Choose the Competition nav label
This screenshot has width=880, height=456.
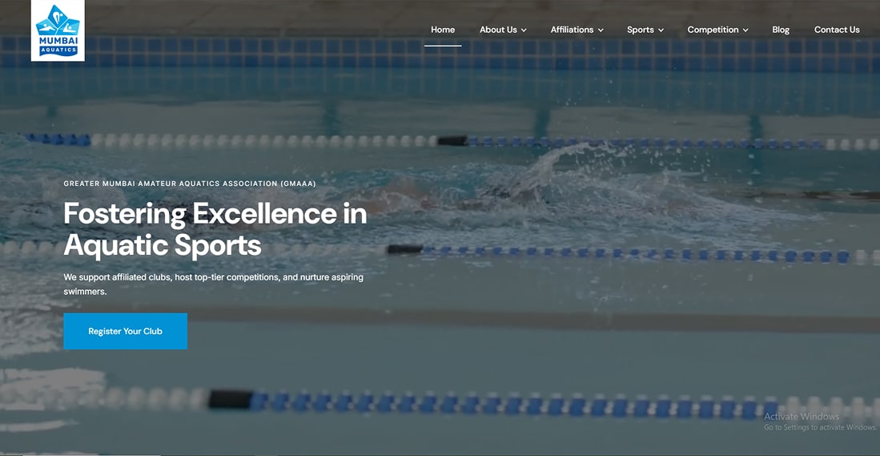click(713, 30)
